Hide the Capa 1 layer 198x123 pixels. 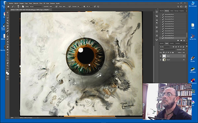[161, 56]
